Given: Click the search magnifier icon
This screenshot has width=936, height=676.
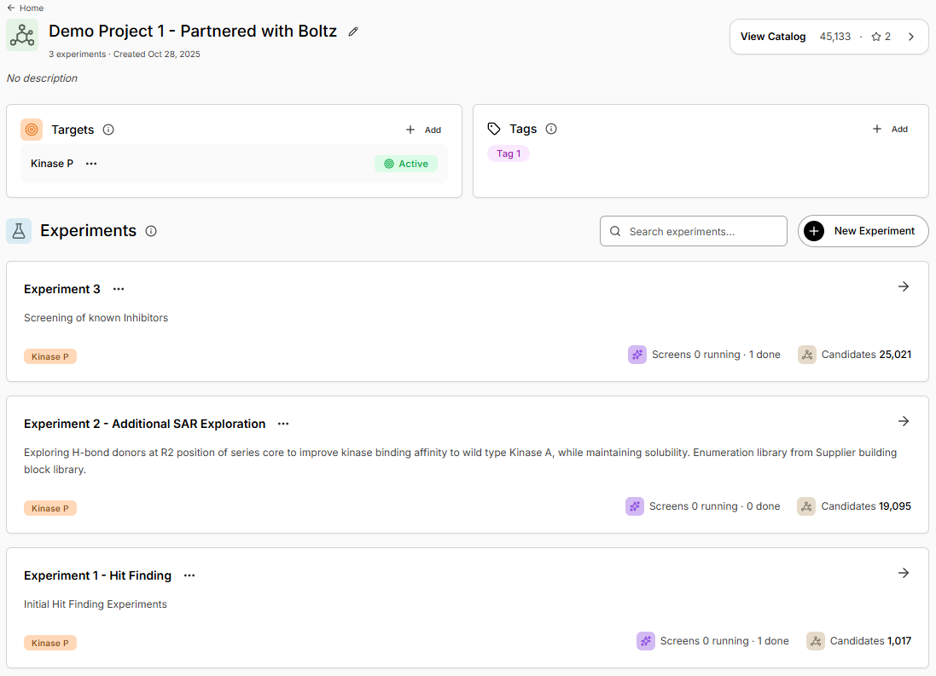Looking at the screenshot, I should [615, 231].
